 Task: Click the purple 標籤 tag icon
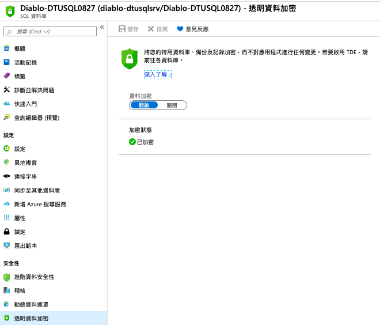pos(7,76)
